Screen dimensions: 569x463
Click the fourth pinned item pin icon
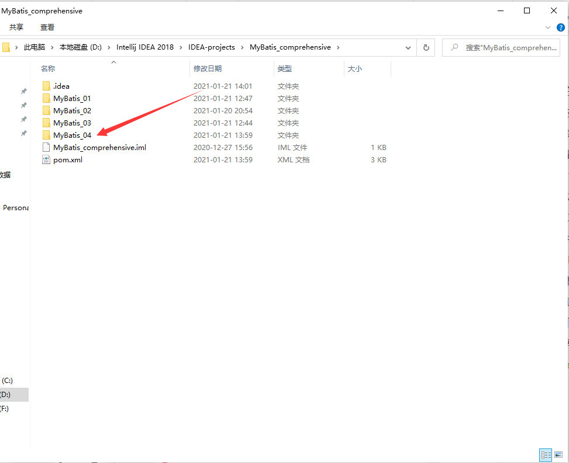point(23,133)
